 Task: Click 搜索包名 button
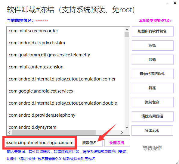[90, 143]
